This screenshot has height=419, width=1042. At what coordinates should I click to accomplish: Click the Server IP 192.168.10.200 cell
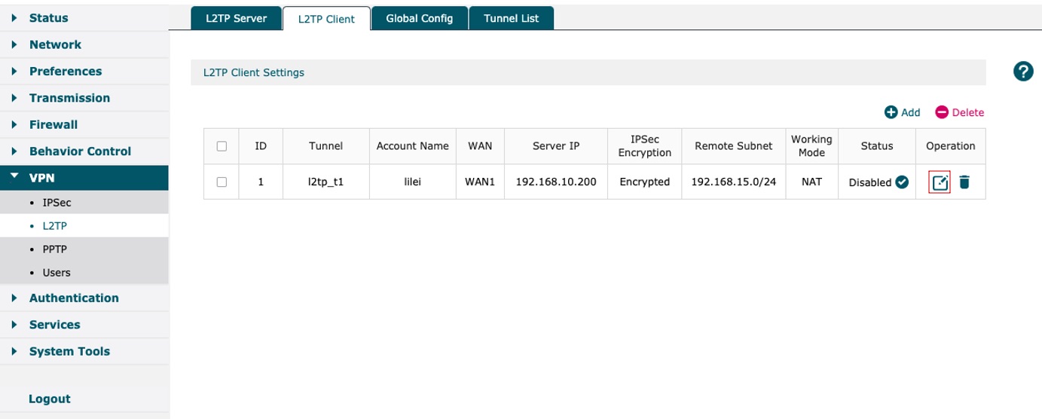(556, 182)
